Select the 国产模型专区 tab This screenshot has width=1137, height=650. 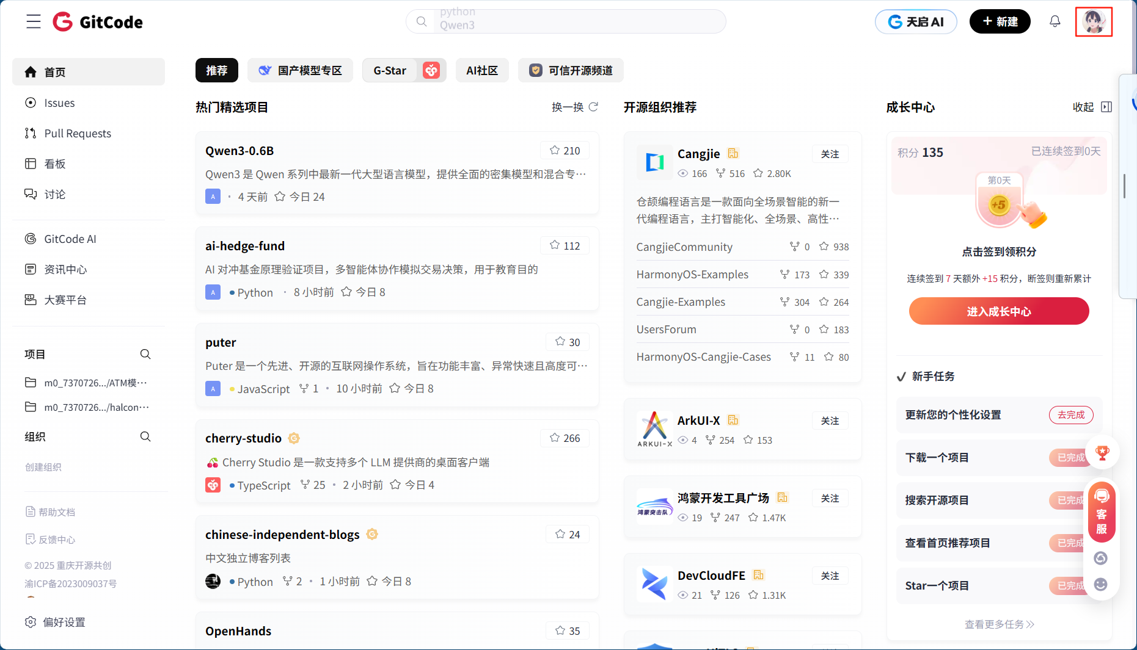(x=300, y=70)
